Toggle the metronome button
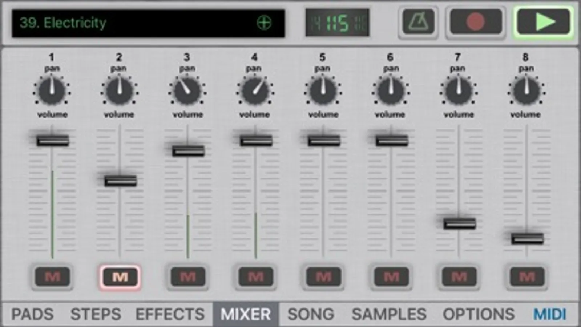Image resolution: width=581 pixels, height=327 pixels. tap(418, 23)
